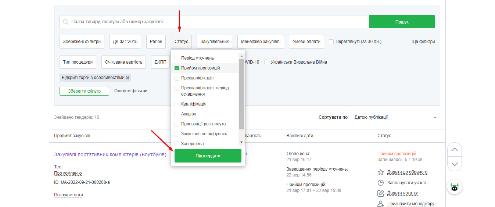This screenshot has height=207, width=495.
Task: Remove the Відкриті торги з особливостями filter tag
Action: point(128,78)
